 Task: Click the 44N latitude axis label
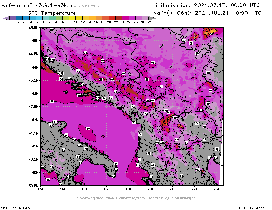point(35,67)
